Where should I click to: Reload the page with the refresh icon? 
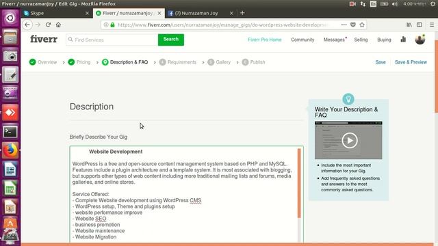tap(48, 25)
